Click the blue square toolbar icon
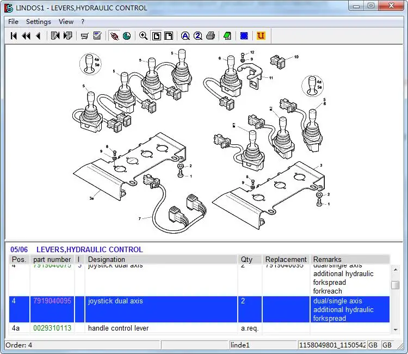Image resolution: width=408 pixels, height=354 pixels. 244,36
